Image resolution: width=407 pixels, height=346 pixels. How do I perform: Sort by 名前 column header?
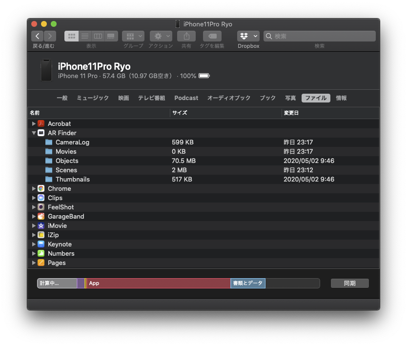point(99,113)
